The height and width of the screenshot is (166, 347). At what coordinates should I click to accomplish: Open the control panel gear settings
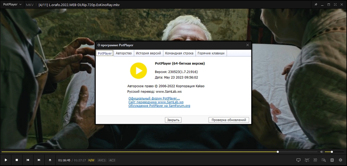[x=341, y=160]
